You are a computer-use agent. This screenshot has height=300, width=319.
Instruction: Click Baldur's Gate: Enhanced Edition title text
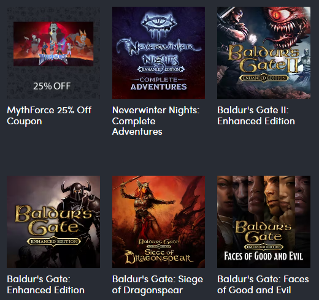click(45, 285)
